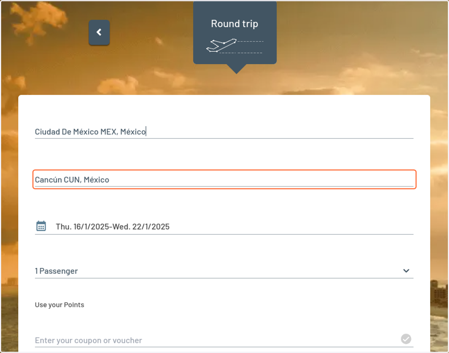Click the back arrow button
Viewport: 449px width, 353px height.
click(99, 32)
